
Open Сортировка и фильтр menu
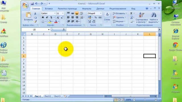(x=142, y=18)
